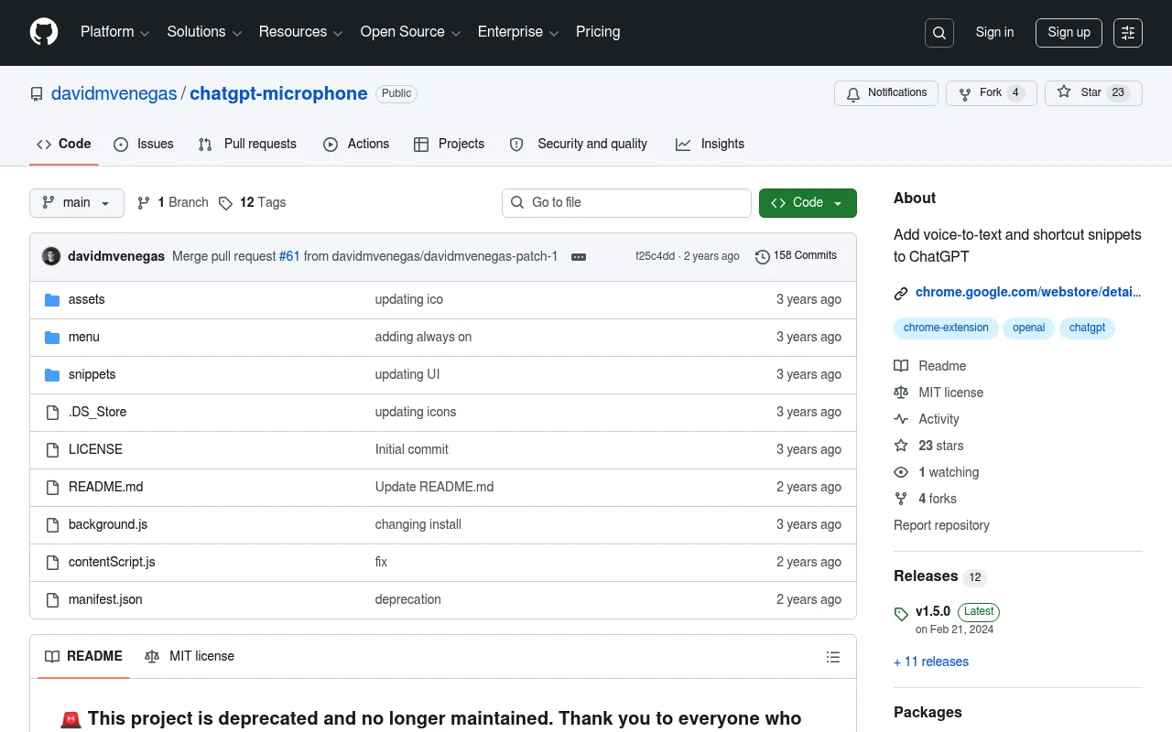Open commit hash f25c4dd
Viewport: 1172px width, 732px height.
point(656,257)
